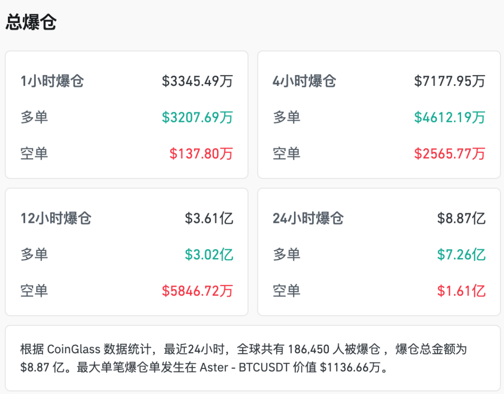Click 24-hour long value $7.26亿

461,255
